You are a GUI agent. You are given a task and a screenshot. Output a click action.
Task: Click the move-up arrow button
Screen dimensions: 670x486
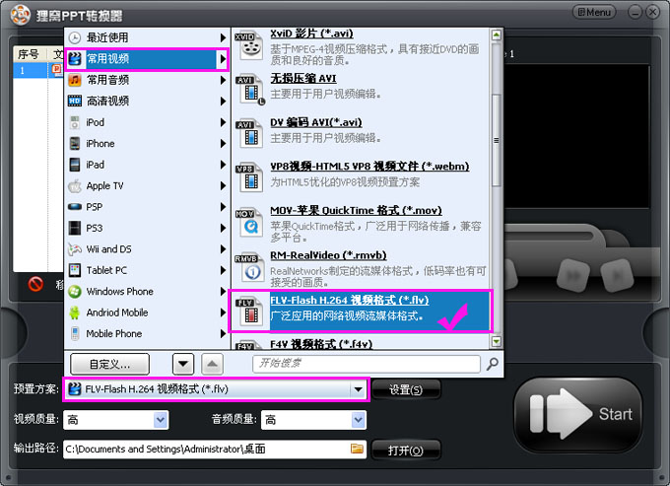click(x=212, y=364)
